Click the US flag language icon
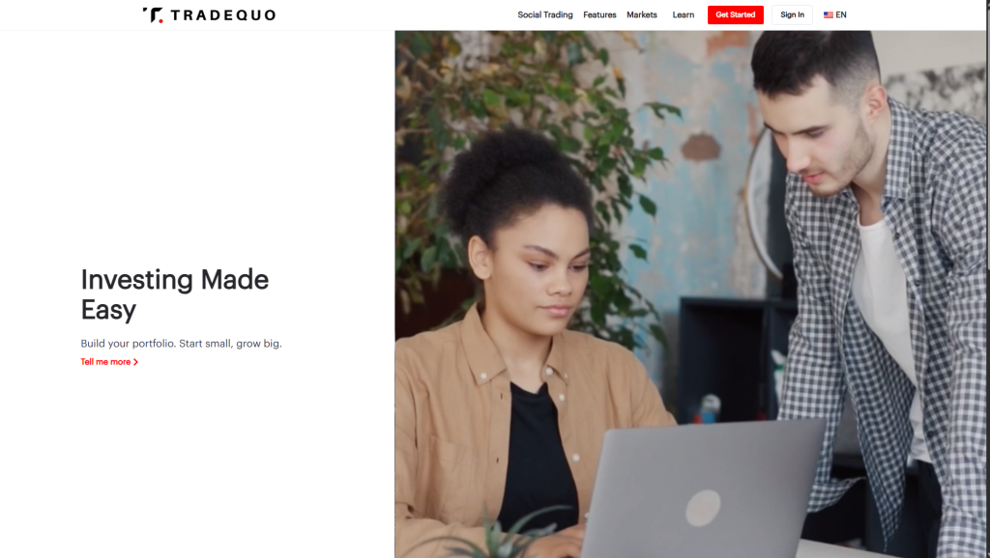Image resolution: width=990 pixels, height=558 pixels. click(829, 15)
